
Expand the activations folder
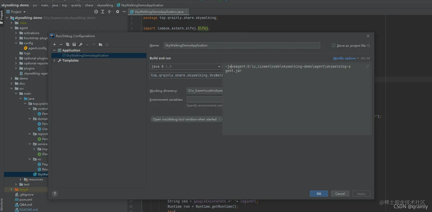(x=16, y=33)
